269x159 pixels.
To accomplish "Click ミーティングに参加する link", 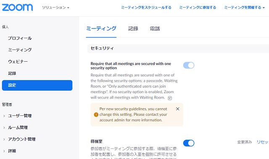I will tap(198, 8).
